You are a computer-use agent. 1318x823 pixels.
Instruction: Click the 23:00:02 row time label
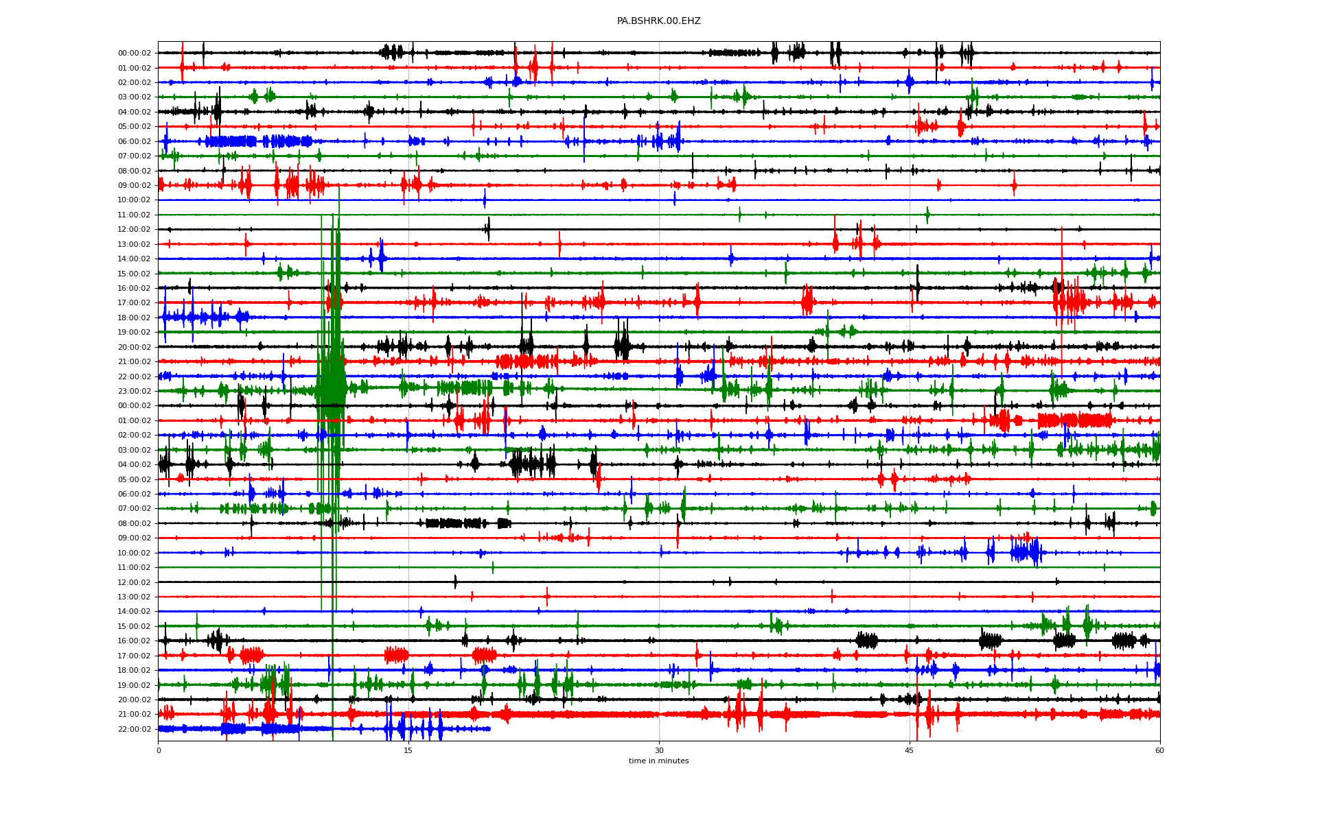[x=134, y=391]
